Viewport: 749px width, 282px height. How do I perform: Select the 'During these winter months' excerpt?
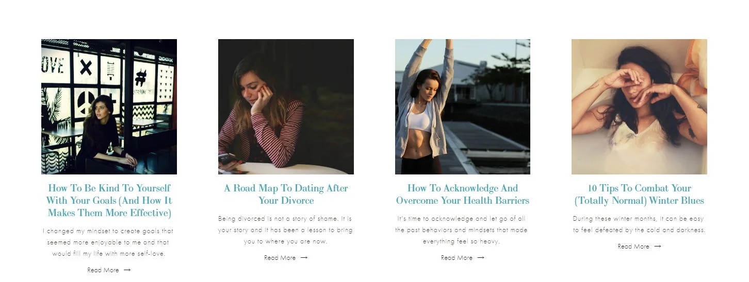coord(639,224)
